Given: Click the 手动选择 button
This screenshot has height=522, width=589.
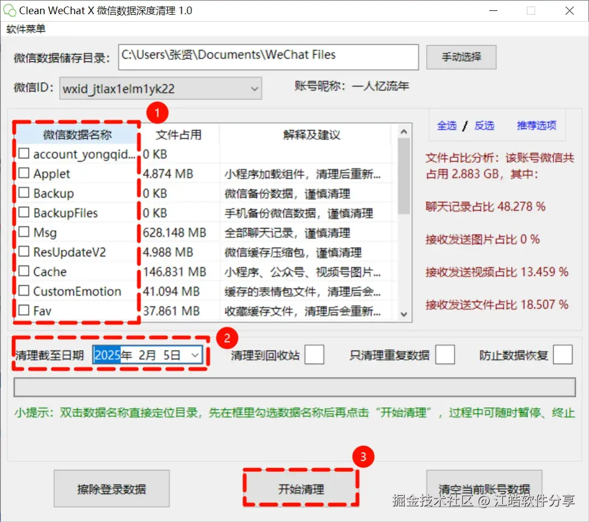Looking at the screenshot, I should (x=461, y=57).
